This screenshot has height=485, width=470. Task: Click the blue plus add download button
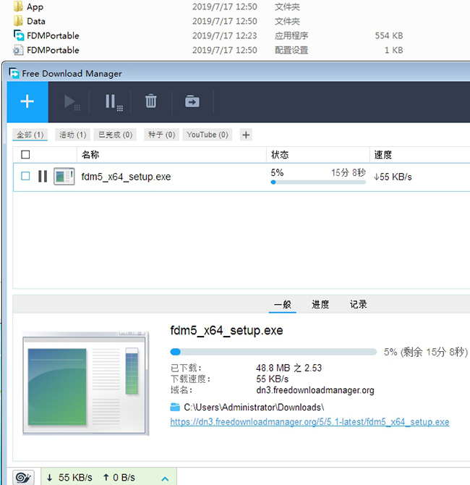click(x=27, y=102)
